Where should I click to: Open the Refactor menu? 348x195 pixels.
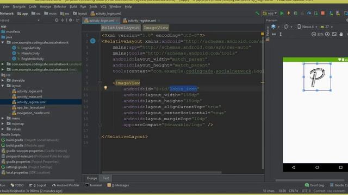(60, 6)
